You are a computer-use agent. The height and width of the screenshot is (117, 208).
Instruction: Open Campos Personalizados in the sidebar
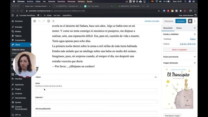point(21,108)
